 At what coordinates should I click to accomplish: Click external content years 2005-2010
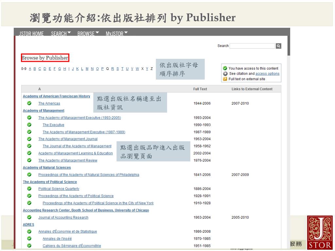click(240, 217)
